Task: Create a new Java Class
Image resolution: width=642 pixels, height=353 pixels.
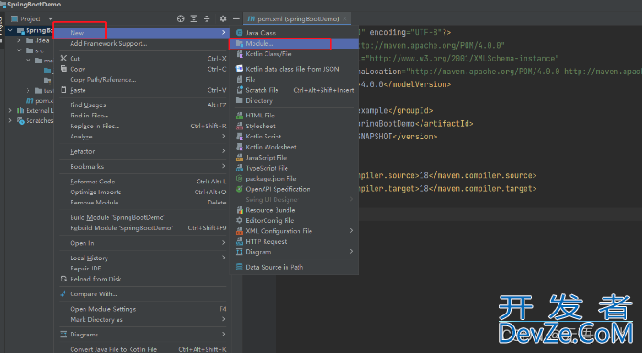Action: (x=295, y=33)
